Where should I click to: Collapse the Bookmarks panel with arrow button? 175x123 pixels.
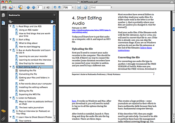[x=54, y=15]
